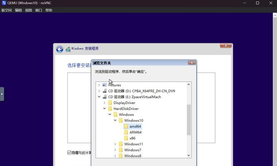The image size is (277, 166).
Task: Expand the Windows11 folder chevron
Action: 115,144
